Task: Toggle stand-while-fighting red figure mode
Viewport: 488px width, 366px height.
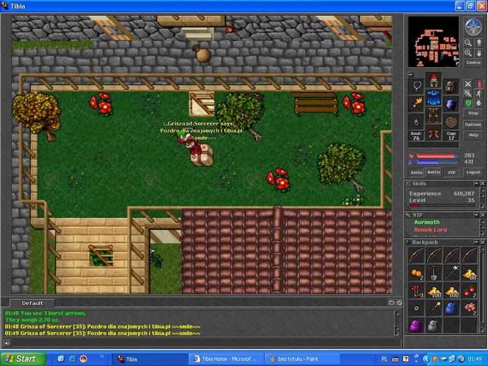Action: (479, 84)
